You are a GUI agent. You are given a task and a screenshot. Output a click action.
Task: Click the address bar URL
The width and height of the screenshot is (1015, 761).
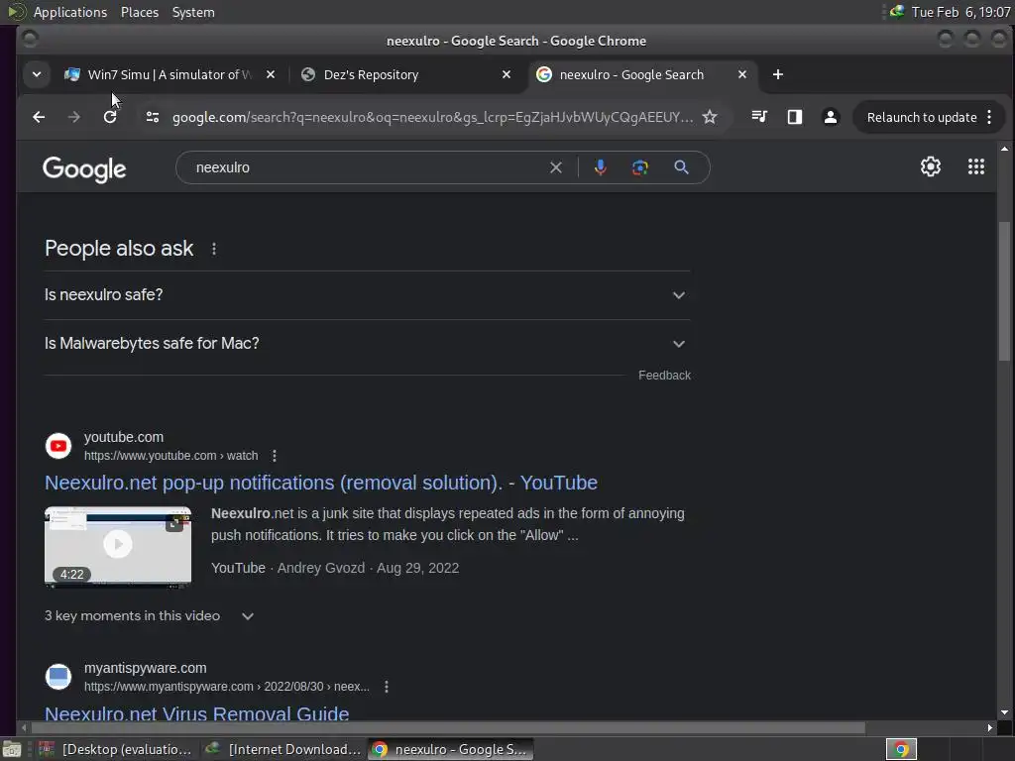[432, 117]
